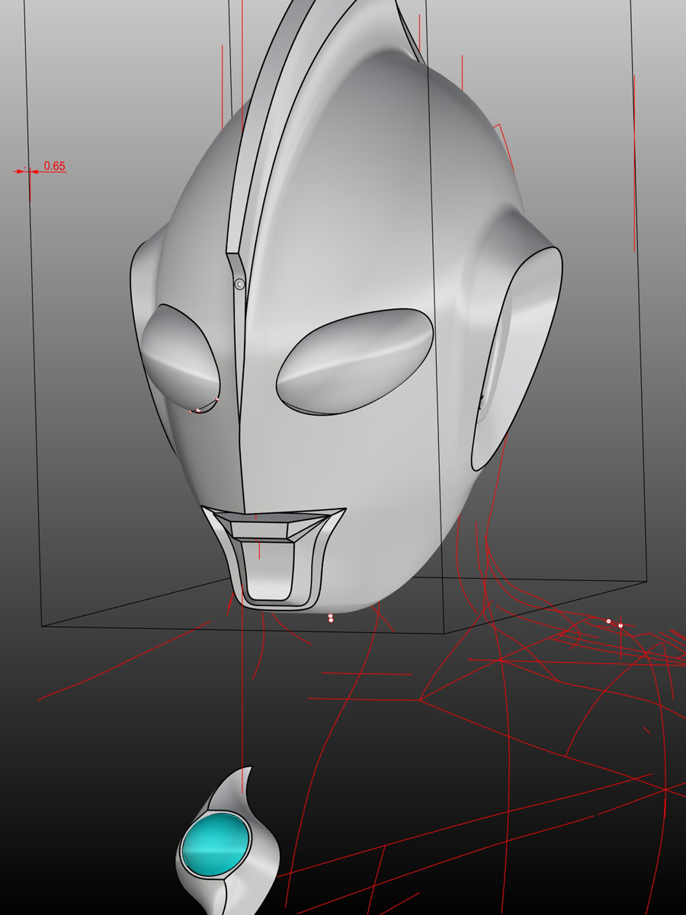Select the large ear fin with inner slot
The height and width of the screenshot is (915, 686).
pyautogui.click(x=516, y=358)
